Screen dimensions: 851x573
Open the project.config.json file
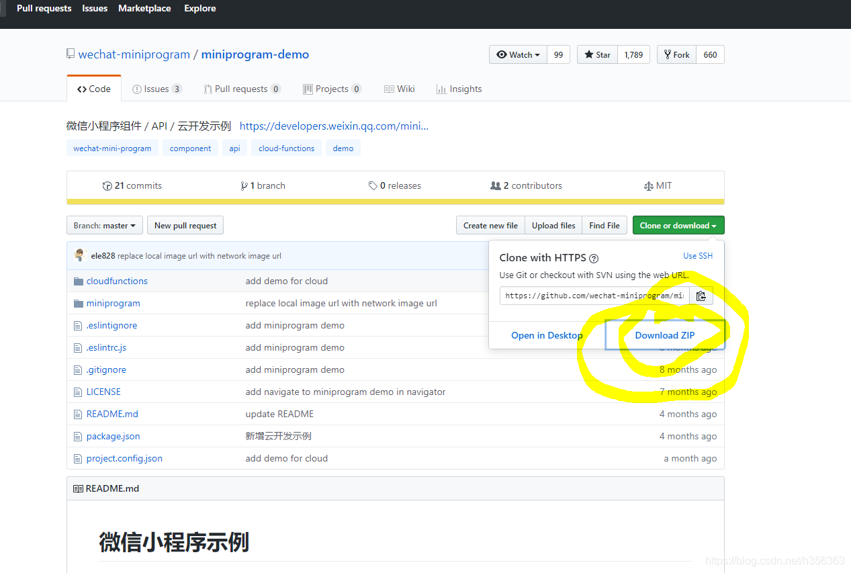coord(124,458)
